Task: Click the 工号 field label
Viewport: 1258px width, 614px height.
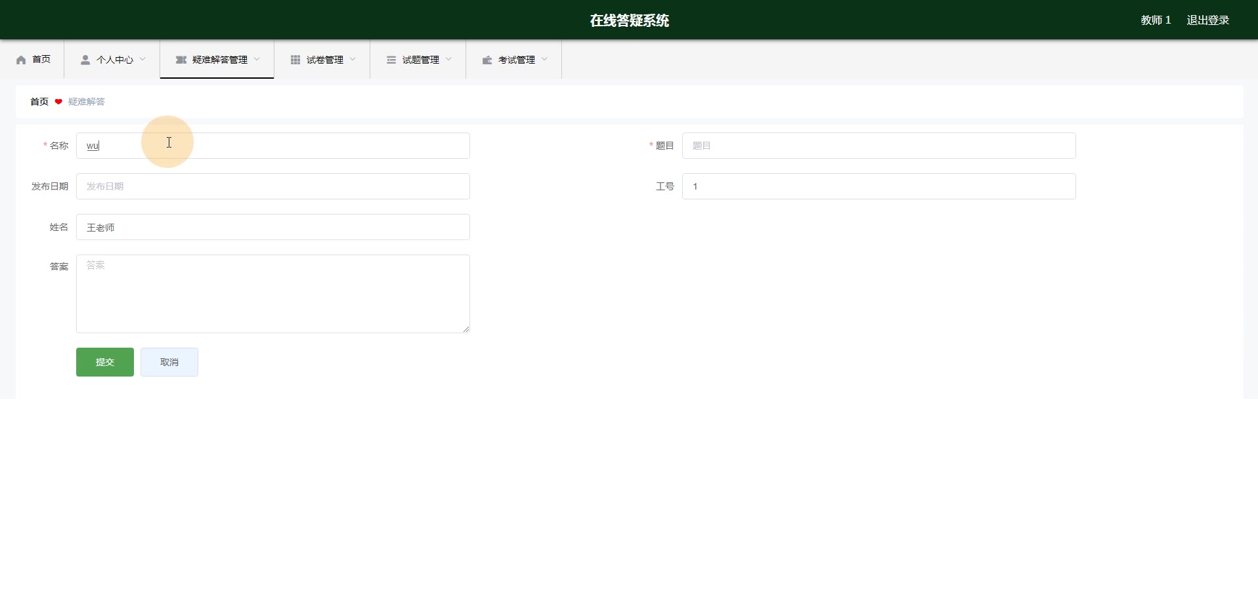Action: click(665, 186)
